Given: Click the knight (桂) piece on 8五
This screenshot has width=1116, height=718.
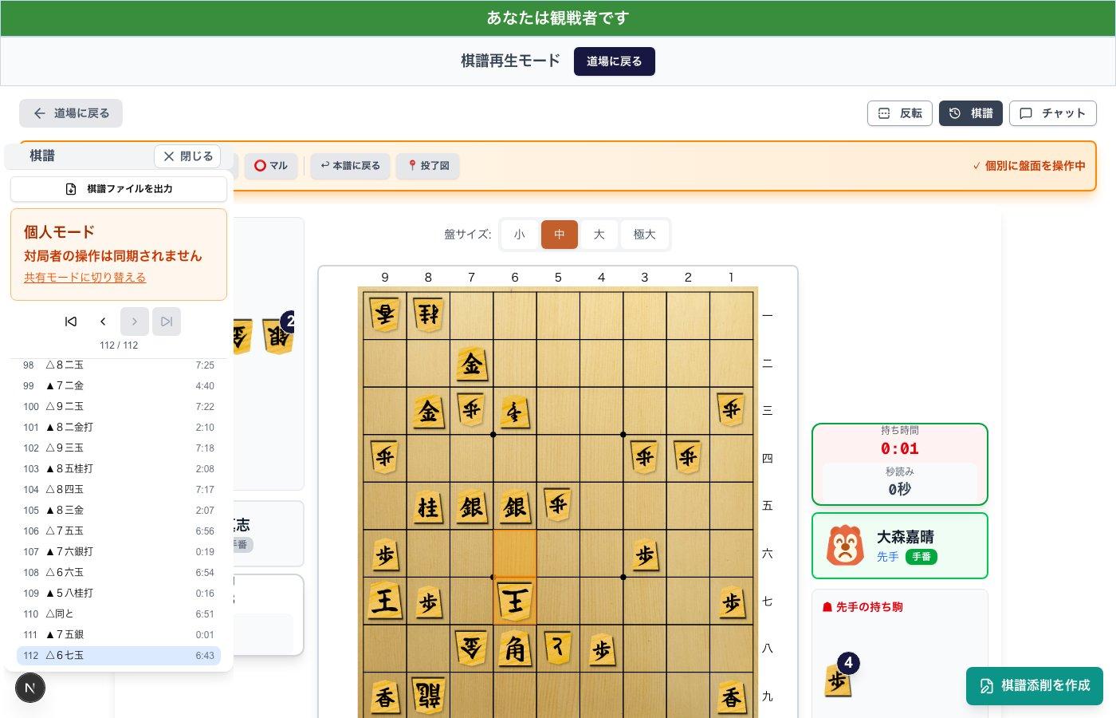Looking at the screenshot, I should coord(428,507).
